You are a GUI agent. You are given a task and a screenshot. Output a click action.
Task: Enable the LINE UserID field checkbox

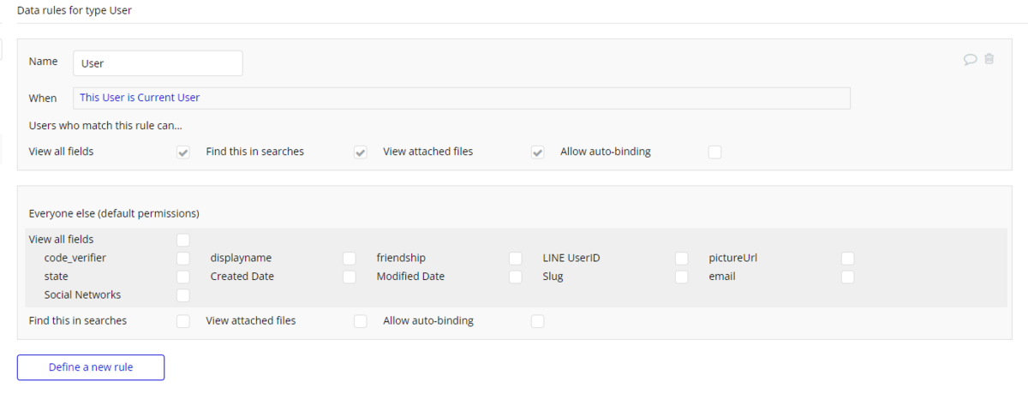tap(682, 258)
